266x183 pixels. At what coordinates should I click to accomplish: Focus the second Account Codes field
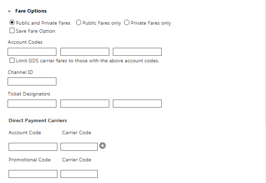(85, 52)
